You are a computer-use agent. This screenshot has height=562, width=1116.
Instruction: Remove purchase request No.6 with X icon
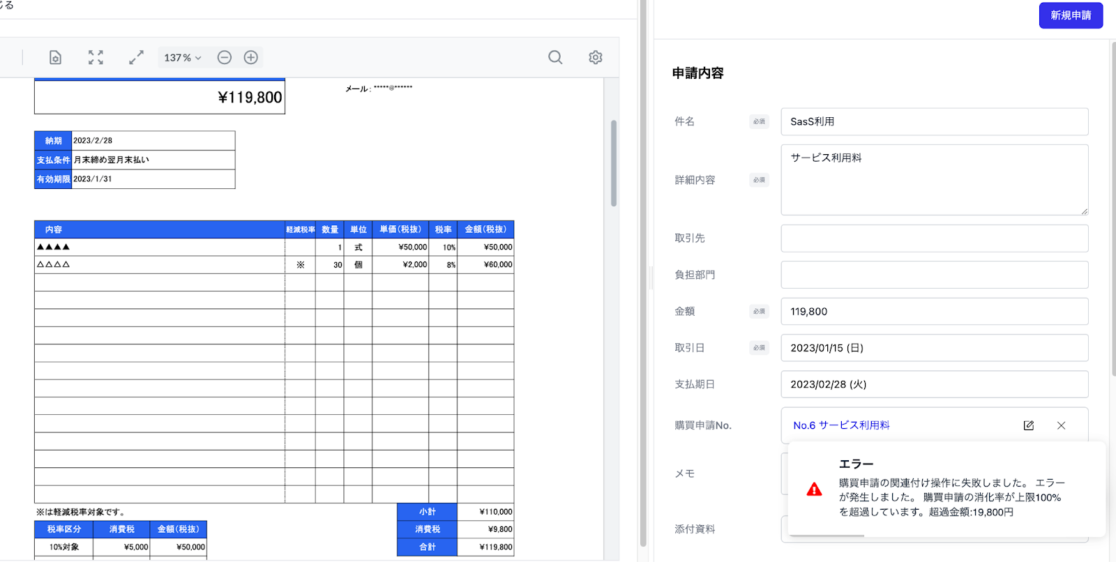coord(1061,425)
